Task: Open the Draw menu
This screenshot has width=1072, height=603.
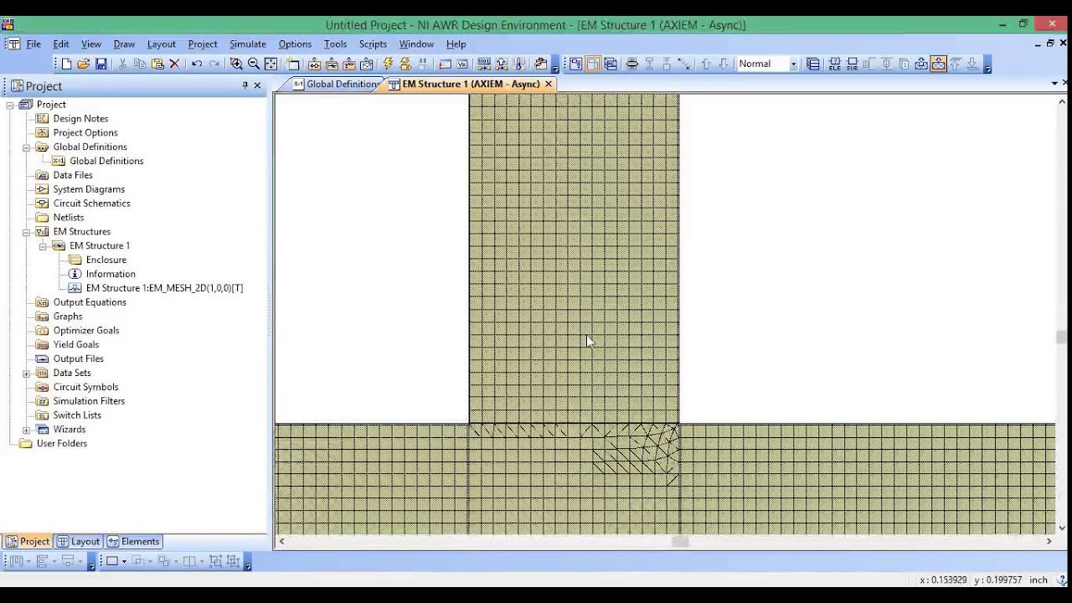Action: click(x=124, y=44)
